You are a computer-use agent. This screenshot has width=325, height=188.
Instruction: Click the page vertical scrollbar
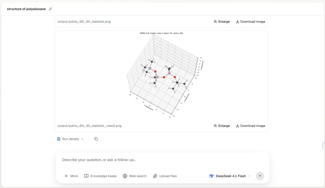point(323,145)
